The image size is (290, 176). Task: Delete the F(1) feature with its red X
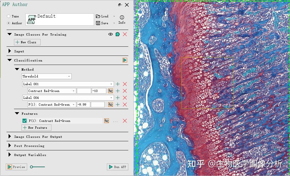point(124,120)
